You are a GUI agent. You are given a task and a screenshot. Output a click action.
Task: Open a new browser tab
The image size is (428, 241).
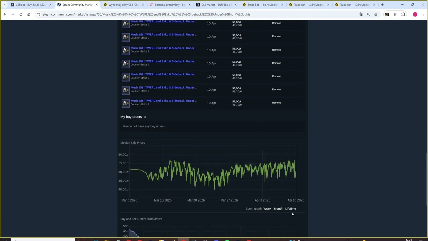click(x=382, y=5)
